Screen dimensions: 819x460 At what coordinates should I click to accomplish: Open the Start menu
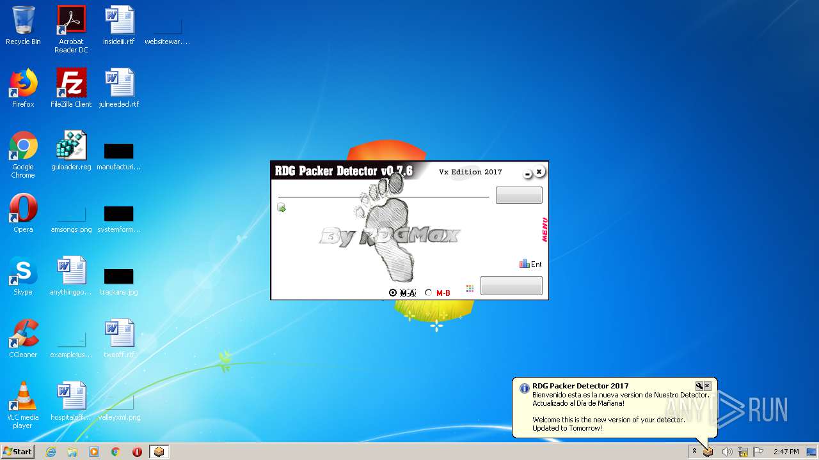[17, 452]
